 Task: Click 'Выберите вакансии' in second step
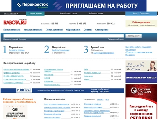[61, 50]
